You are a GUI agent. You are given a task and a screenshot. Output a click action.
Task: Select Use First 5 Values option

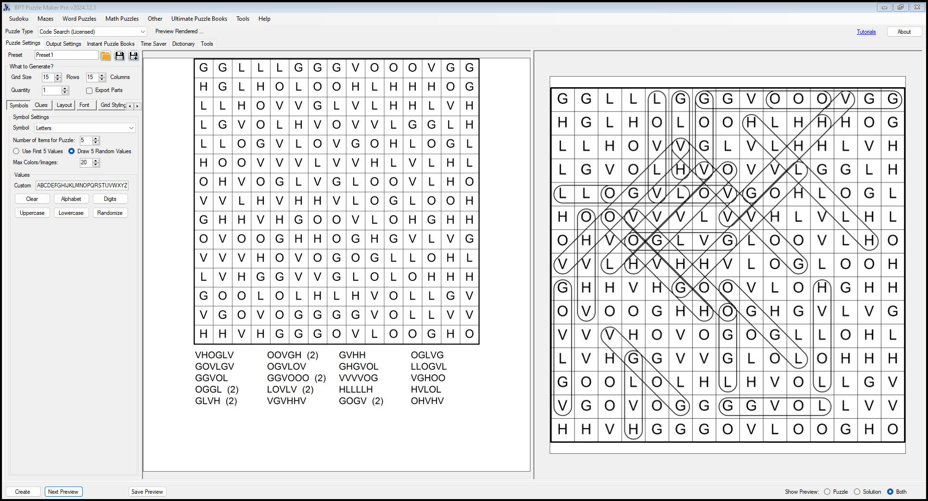click(x=16, y=151)
